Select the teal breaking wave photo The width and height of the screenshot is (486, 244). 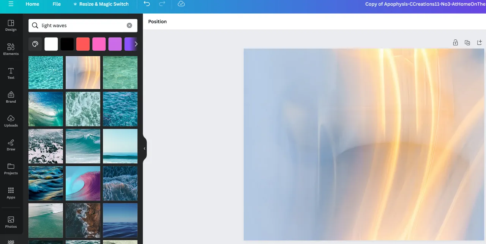[x=83, y=146]
